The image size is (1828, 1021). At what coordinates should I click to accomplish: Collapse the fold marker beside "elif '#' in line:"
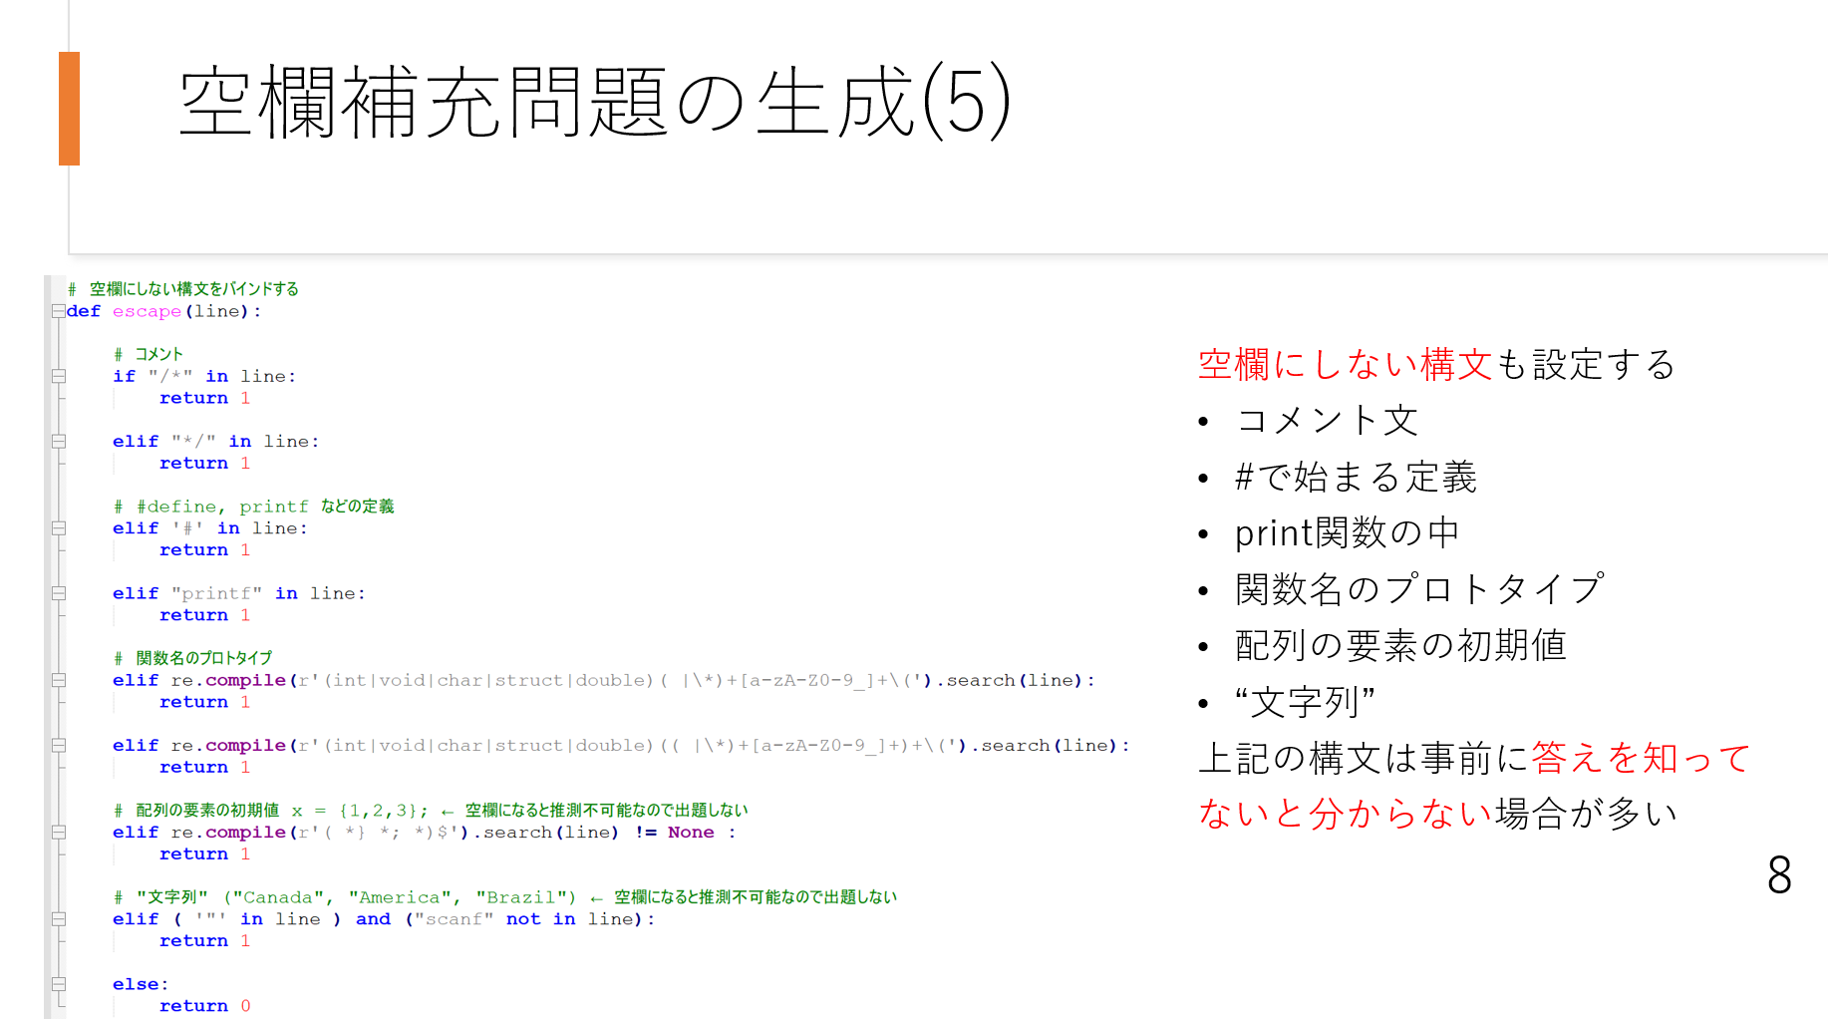[x=59, y=528]
